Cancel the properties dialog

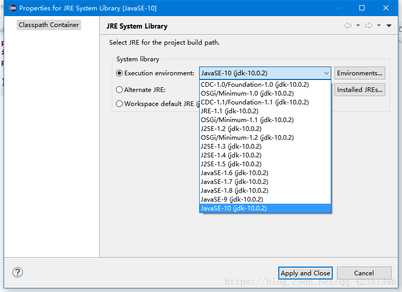tap(364, 273)
